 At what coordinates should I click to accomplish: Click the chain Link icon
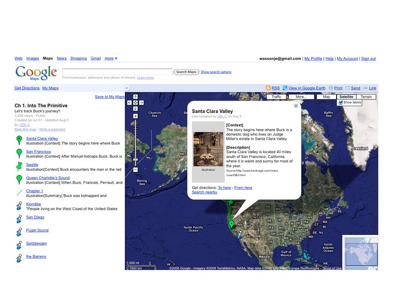[x=366, y=88]
